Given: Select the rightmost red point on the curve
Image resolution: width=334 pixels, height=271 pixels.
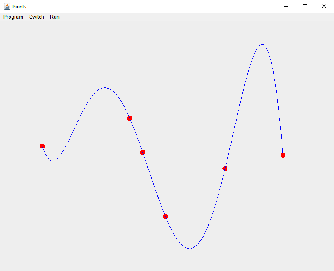Looking at the screenshot, I should coord(283,155).
